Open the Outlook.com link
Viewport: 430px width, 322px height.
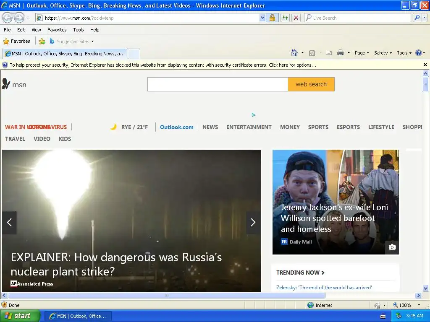coord(177,127)
